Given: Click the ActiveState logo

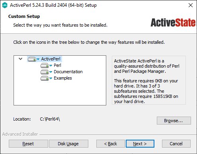Looking at the screenshot, I should tap(173, 22).
